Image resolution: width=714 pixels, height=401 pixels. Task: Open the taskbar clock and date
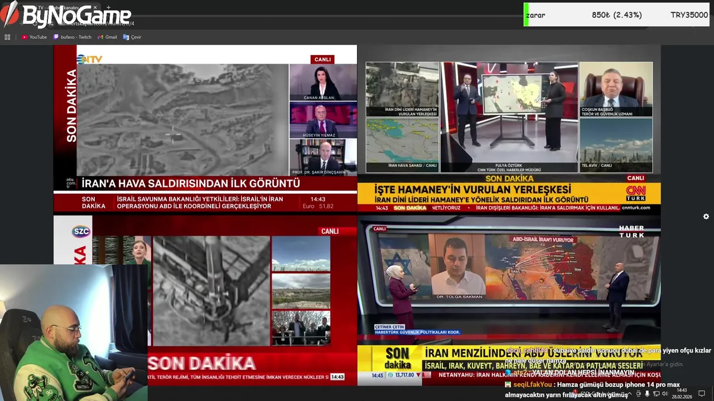pyautogui.click(x=682, y=394)
